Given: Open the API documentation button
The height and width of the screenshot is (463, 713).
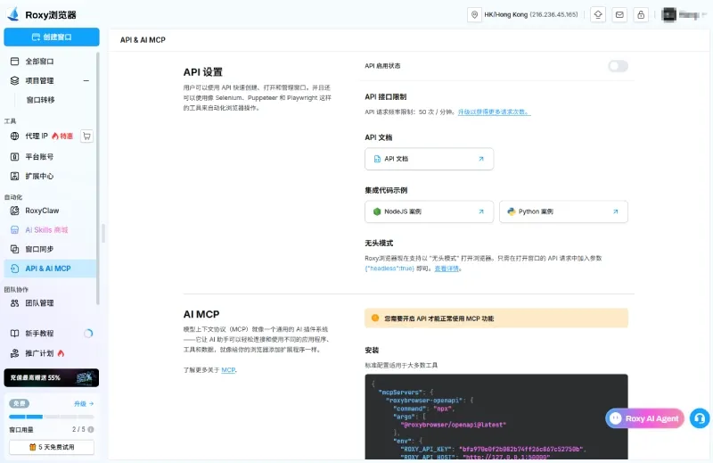Looking at the screenshot, I should (429, 159).
